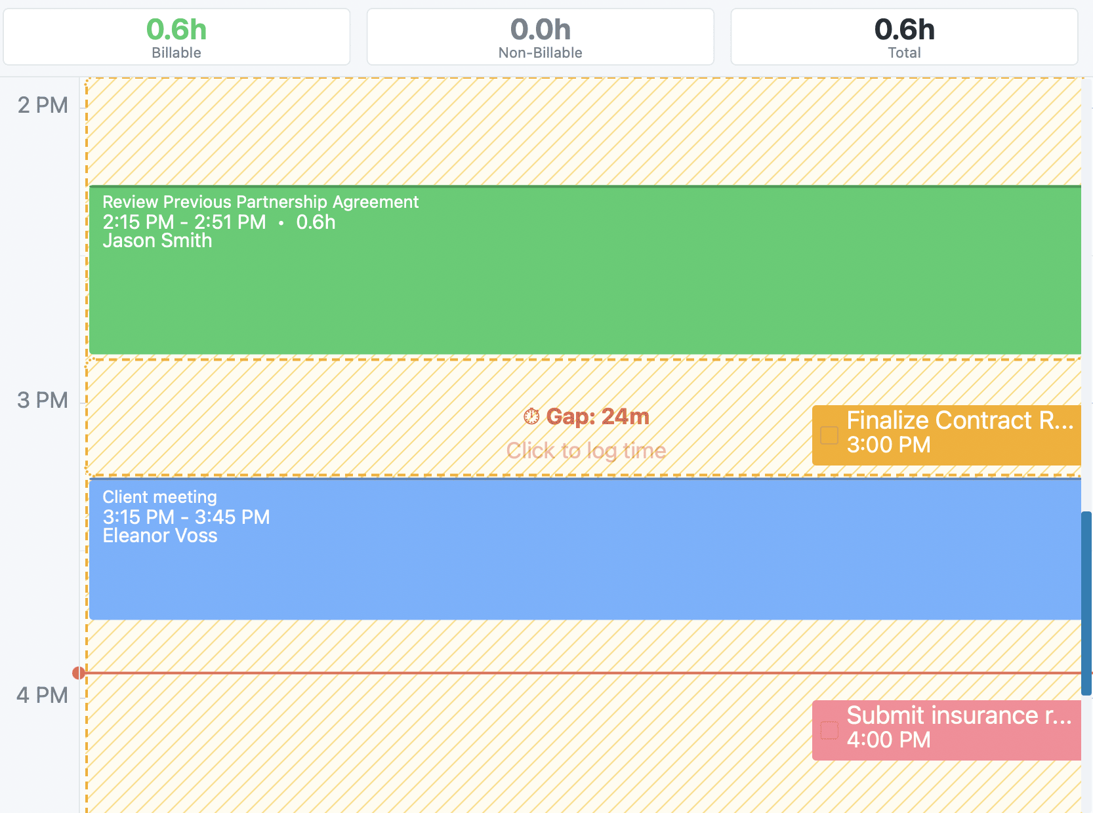Viewport: 1093px width, 813px height.
Task: Click the Total hours summary card
Action: click(904, 37)
